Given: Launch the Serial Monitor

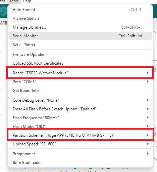Looking at the screenshot, I should pos(80,36).
